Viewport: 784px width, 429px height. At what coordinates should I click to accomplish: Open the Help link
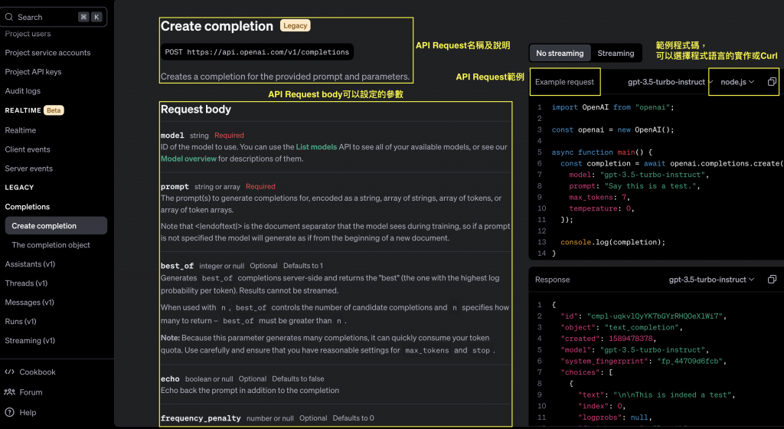[28, 412]
